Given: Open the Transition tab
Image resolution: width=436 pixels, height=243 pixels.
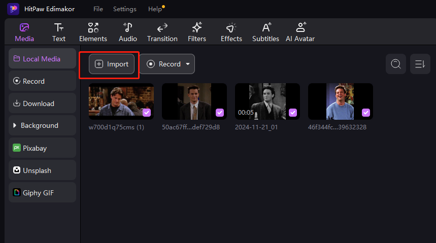Looking at the screenshot, I should [x=162, y=32].
